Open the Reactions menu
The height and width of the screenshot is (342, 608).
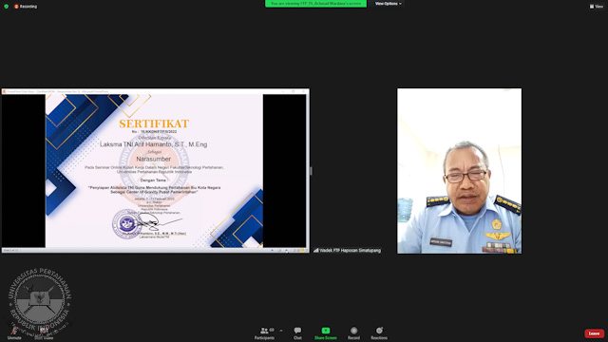tap(379, 333)
